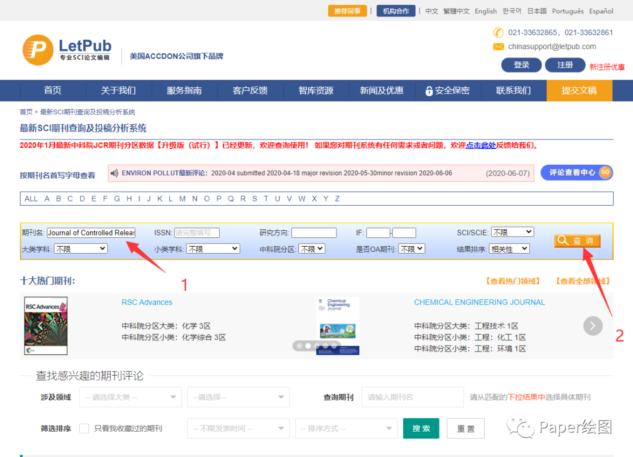Image resolution: width=633 pixels, height=457 pixels.
Task: Open the 服务指南 menu
Action: point(185,90)
